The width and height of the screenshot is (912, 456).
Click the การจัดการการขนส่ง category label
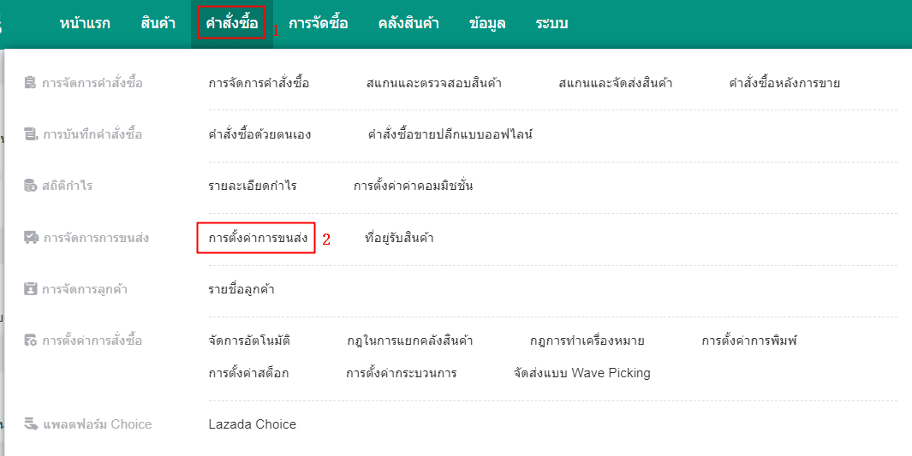(x=96, y=238)
